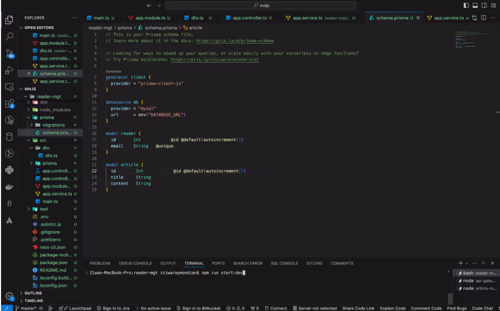Go back in navigation history
Screen dimensions: 500x311
click(x=149, y=5)
